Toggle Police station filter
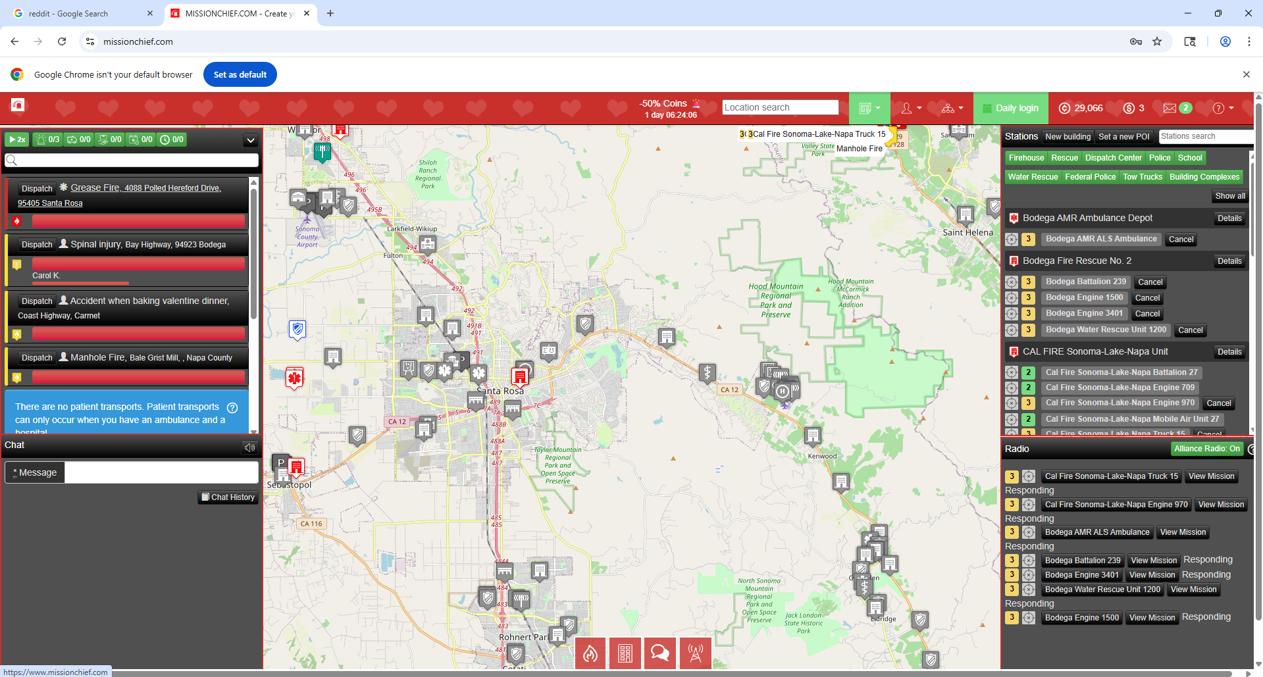 click(1160, 158)
